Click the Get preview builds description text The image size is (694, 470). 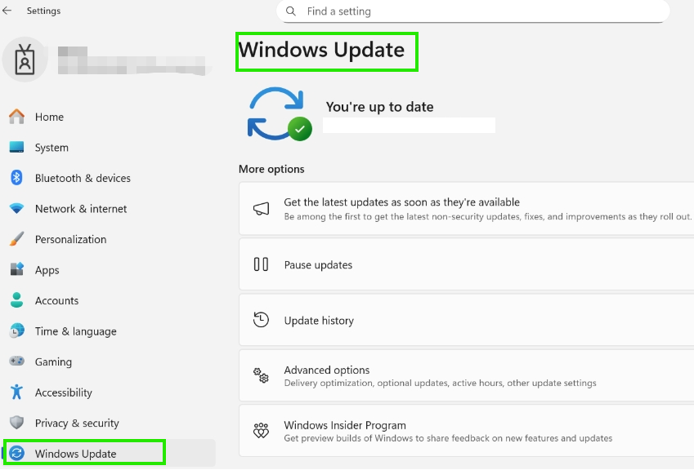tap(448, 438)
